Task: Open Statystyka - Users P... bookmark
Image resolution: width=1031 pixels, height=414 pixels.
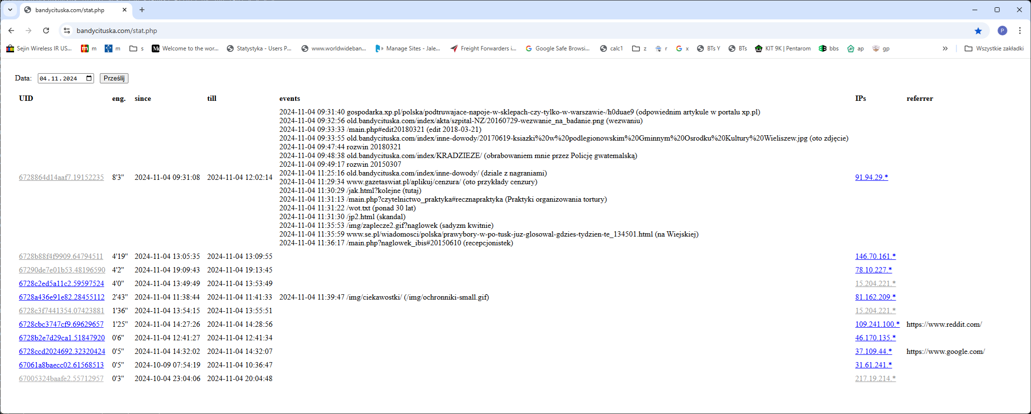Action: point(259,48)
